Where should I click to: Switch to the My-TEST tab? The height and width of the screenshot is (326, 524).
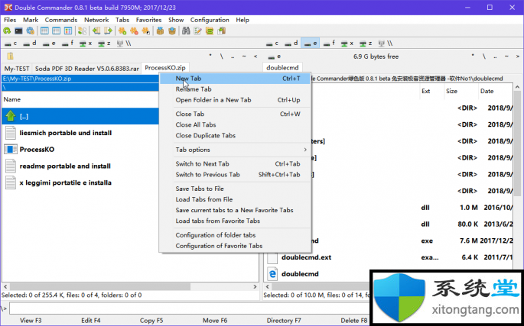point(17,69)
